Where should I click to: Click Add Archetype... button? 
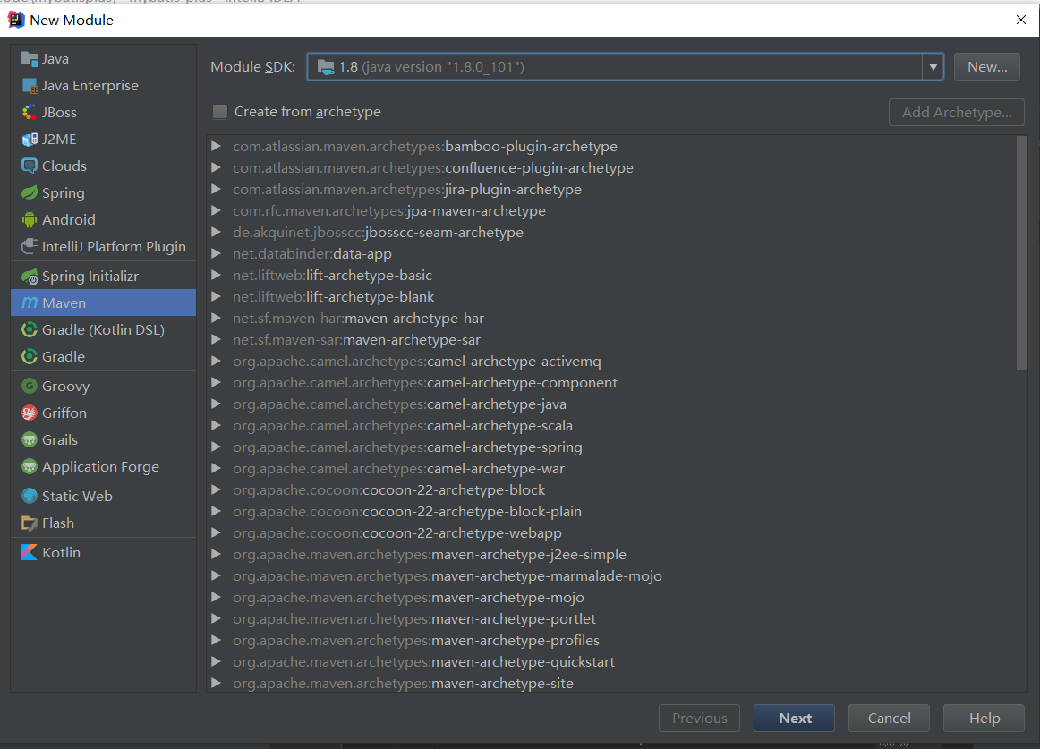coord(957,112)
